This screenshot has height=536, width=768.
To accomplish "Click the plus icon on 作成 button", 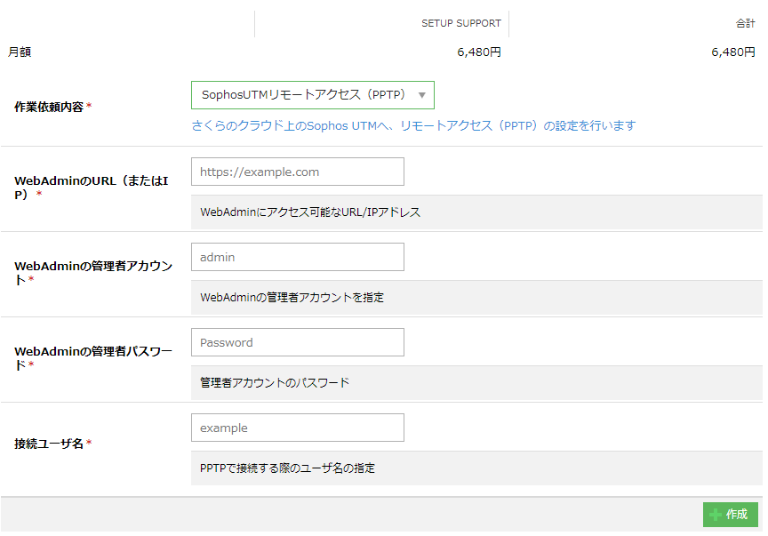I will pyautogui.click(x=716, y=515).
